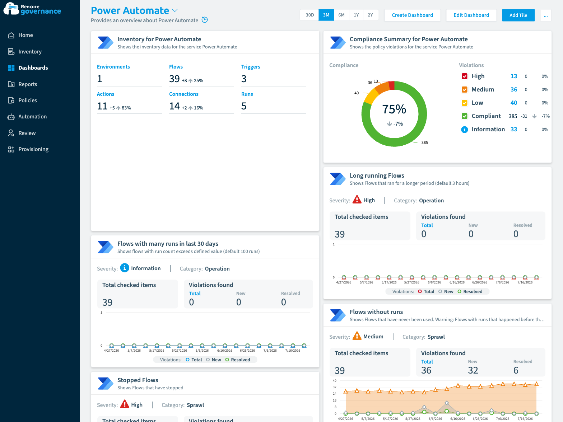
Task: Click the Total link in Flows with many runs
Action: point(195,294)
